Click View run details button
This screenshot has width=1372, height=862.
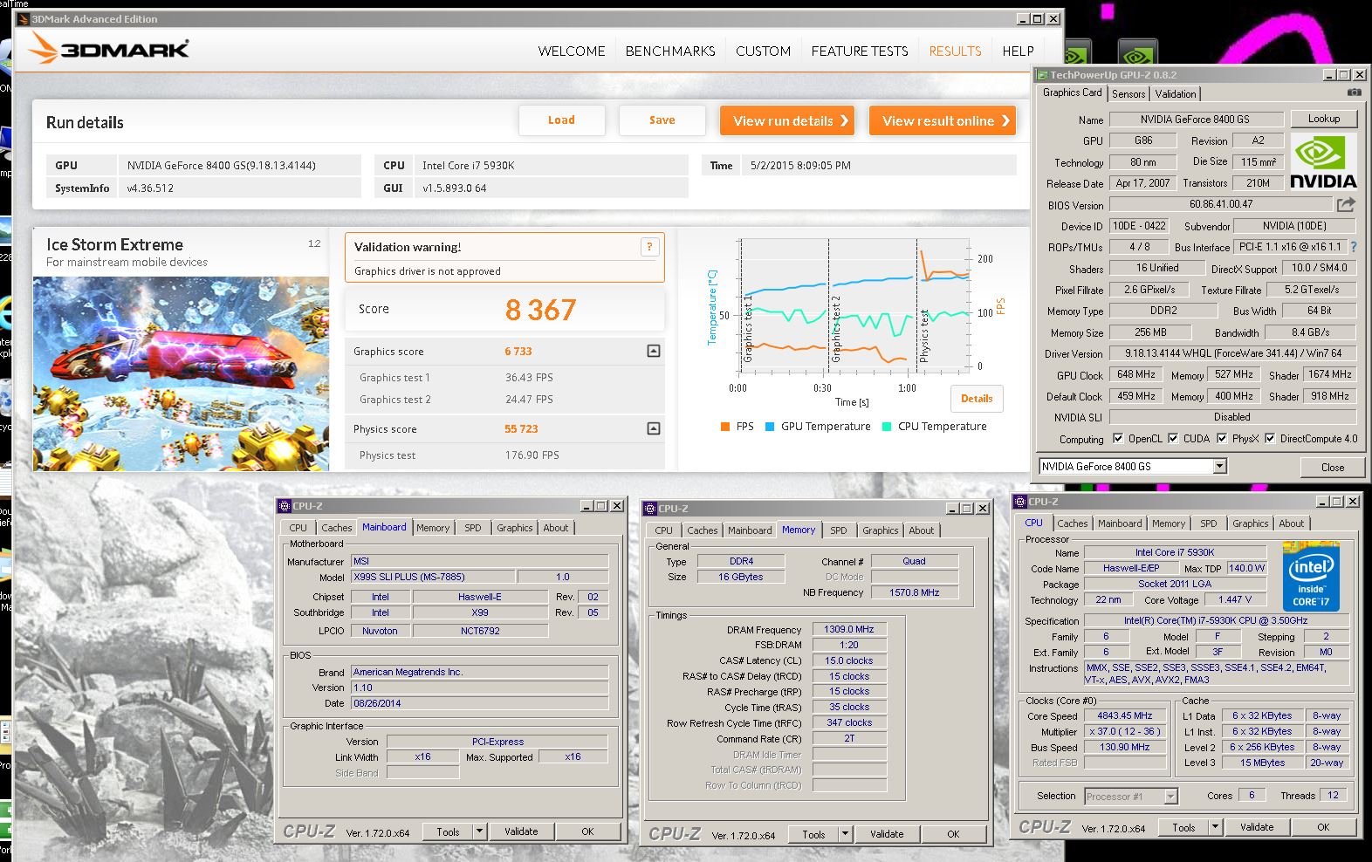(786, 120)
